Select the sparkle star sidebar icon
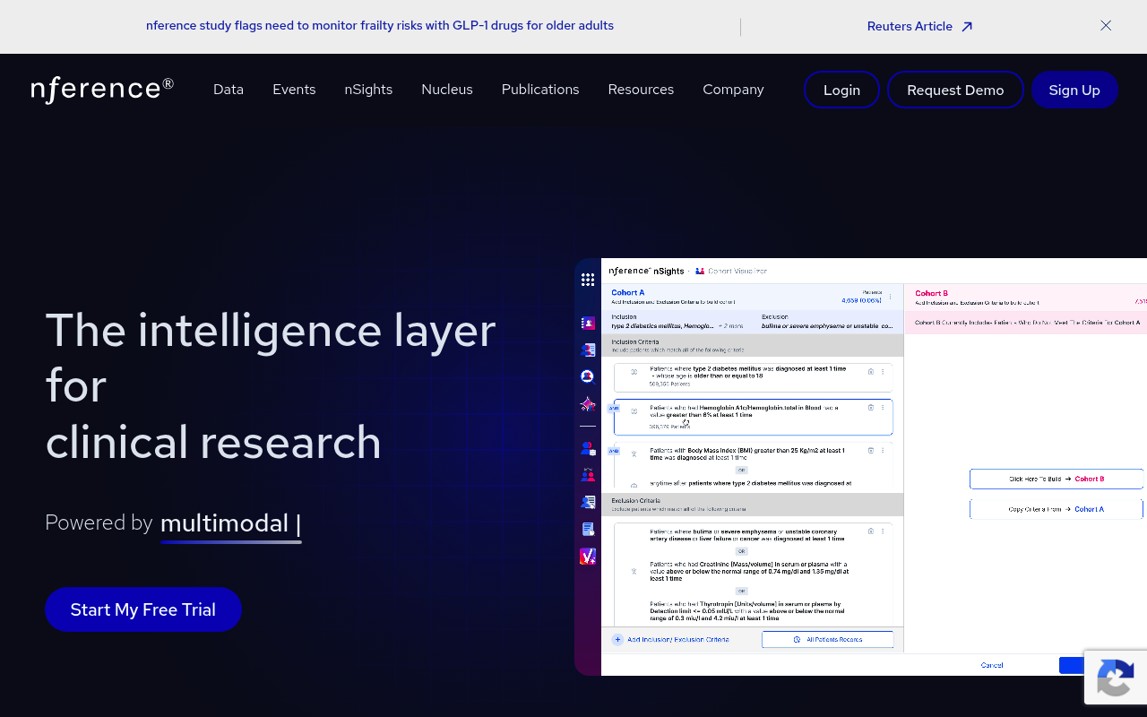The image size is (1147, 717). tap(588, 404)
